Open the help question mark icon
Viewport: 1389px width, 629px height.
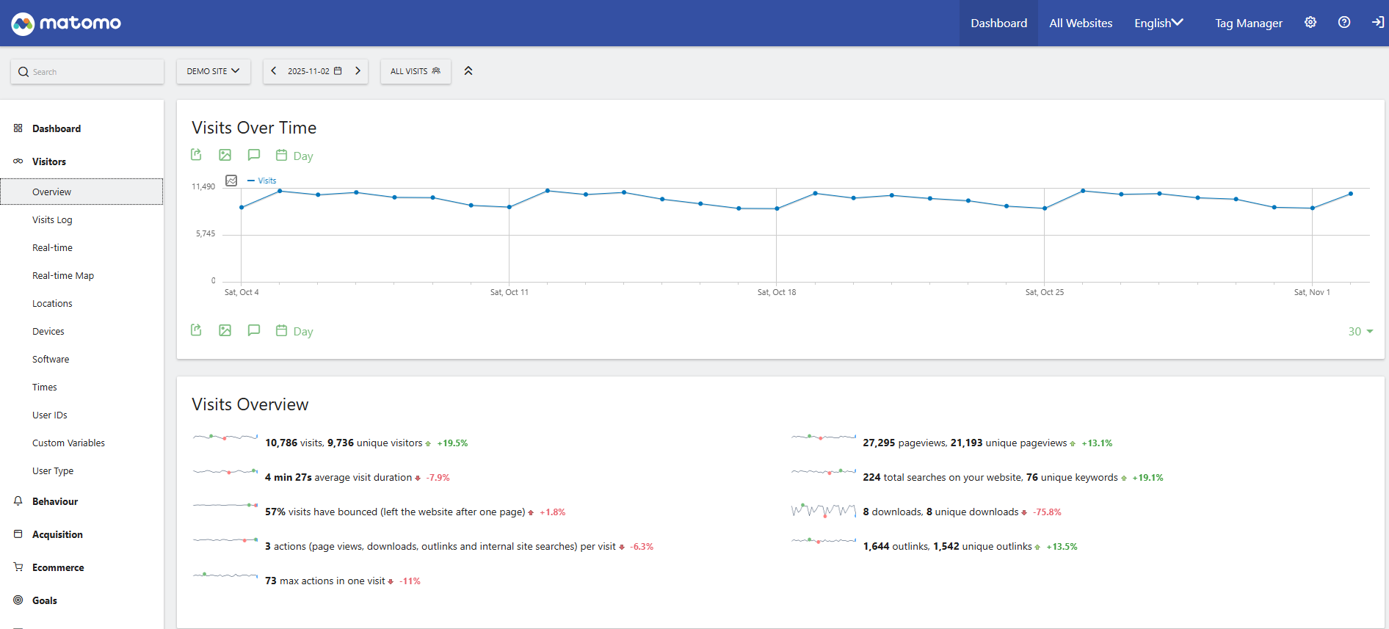click(1344, 23)
